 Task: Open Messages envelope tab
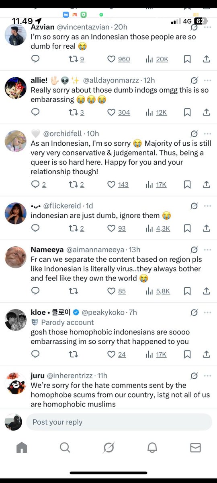195,447
